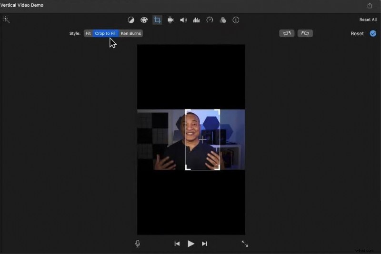Click the top-right crop frame handle
This screenshot has width=381, height=254.
218,112
